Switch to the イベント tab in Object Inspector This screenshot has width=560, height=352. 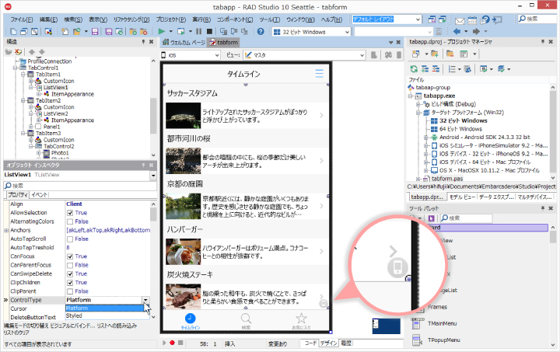(x=40, y=195)
